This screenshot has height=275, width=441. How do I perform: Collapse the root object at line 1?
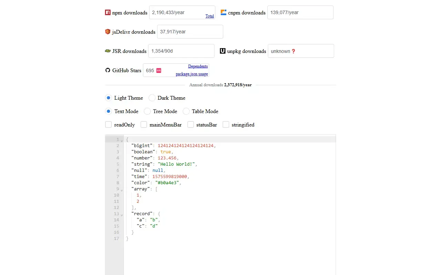click(x=122, y=141)
